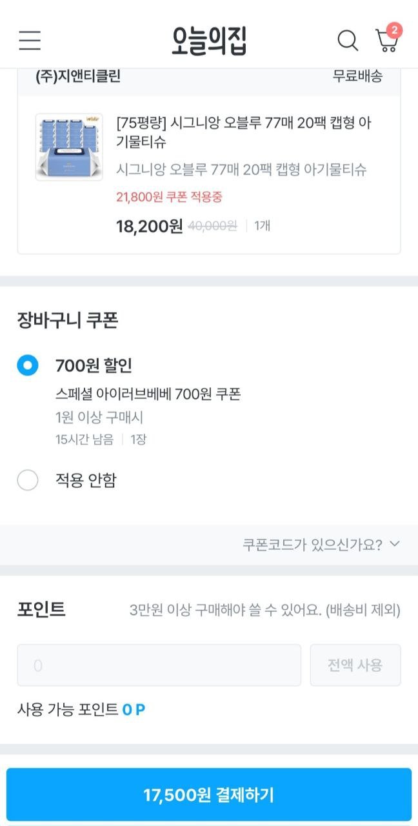
Task: Tap the available points 0 P value
Action: click(x=134, y=710)
